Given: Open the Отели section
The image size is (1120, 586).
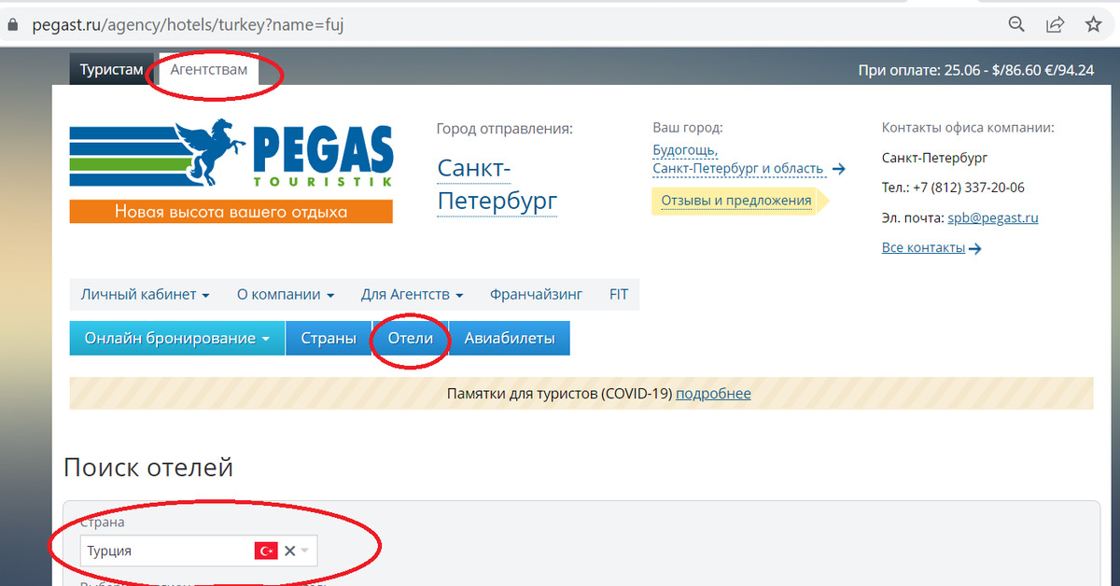Looking at the screenshot, I should click(x=411, y=338).
